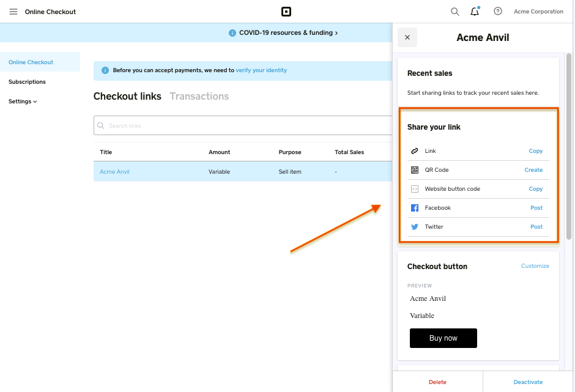Post the link to Twitter
Viewport: 575px width, 392px height.
click(x=536, y=227)
